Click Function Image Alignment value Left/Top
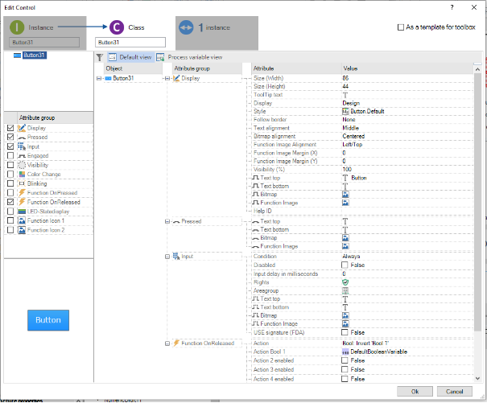The width and height of the screenshot is (487, 403). point(353,145)
